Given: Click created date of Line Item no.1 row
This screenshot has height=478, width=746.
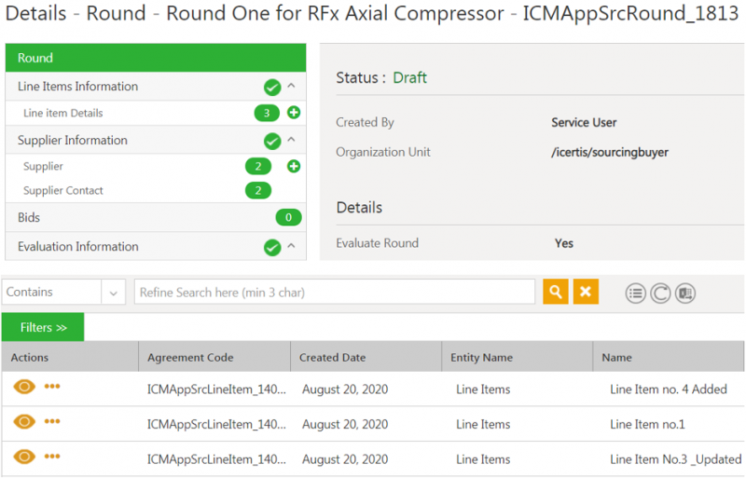Looking at the screenshot, I should point(345,424).
